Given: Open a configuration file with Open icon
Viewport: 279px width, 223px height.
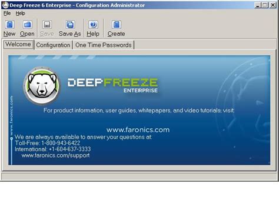Looking at the screenshot, I should point(27,25).
